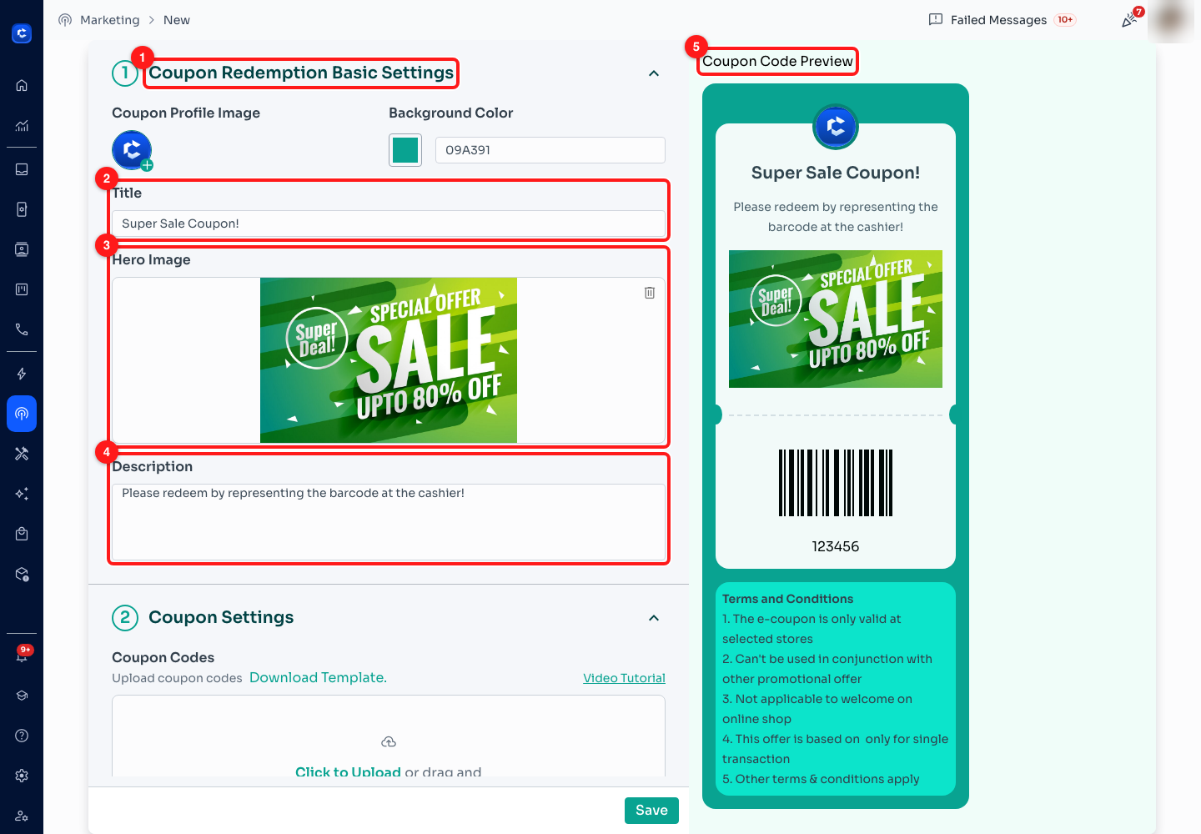The width and height of the screenshot is (1201, 834).
Task: Open the graduation cap learning icon
Action: click(22, 696)
